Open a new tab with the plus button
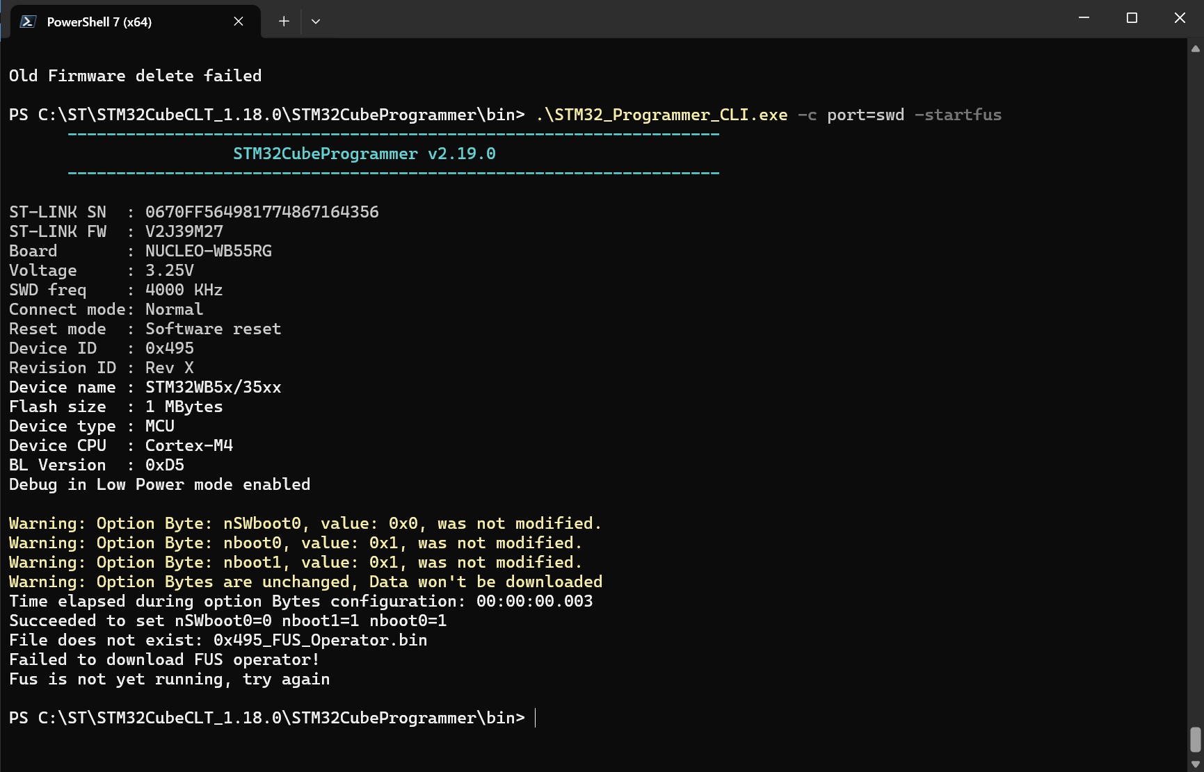Image resolution: width=1204 pixels, height=772 pixels. pyautogui.click(x=284, y=22)
